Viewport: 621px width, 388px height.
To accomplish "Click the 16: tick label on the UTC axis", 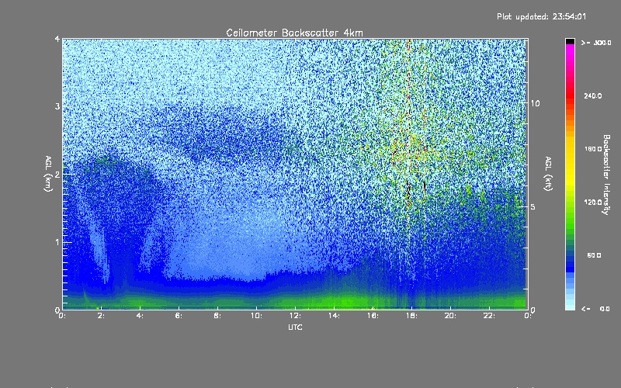I will tap(373, 316).
